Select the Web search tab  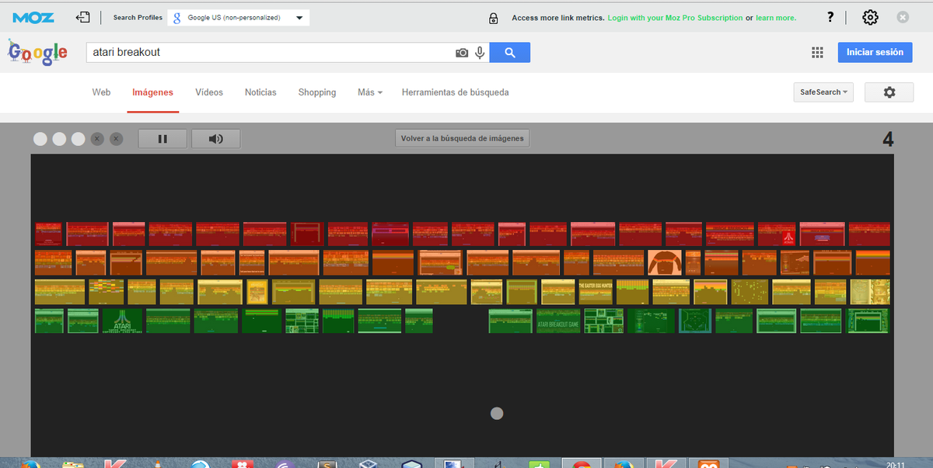pos(101,92)
